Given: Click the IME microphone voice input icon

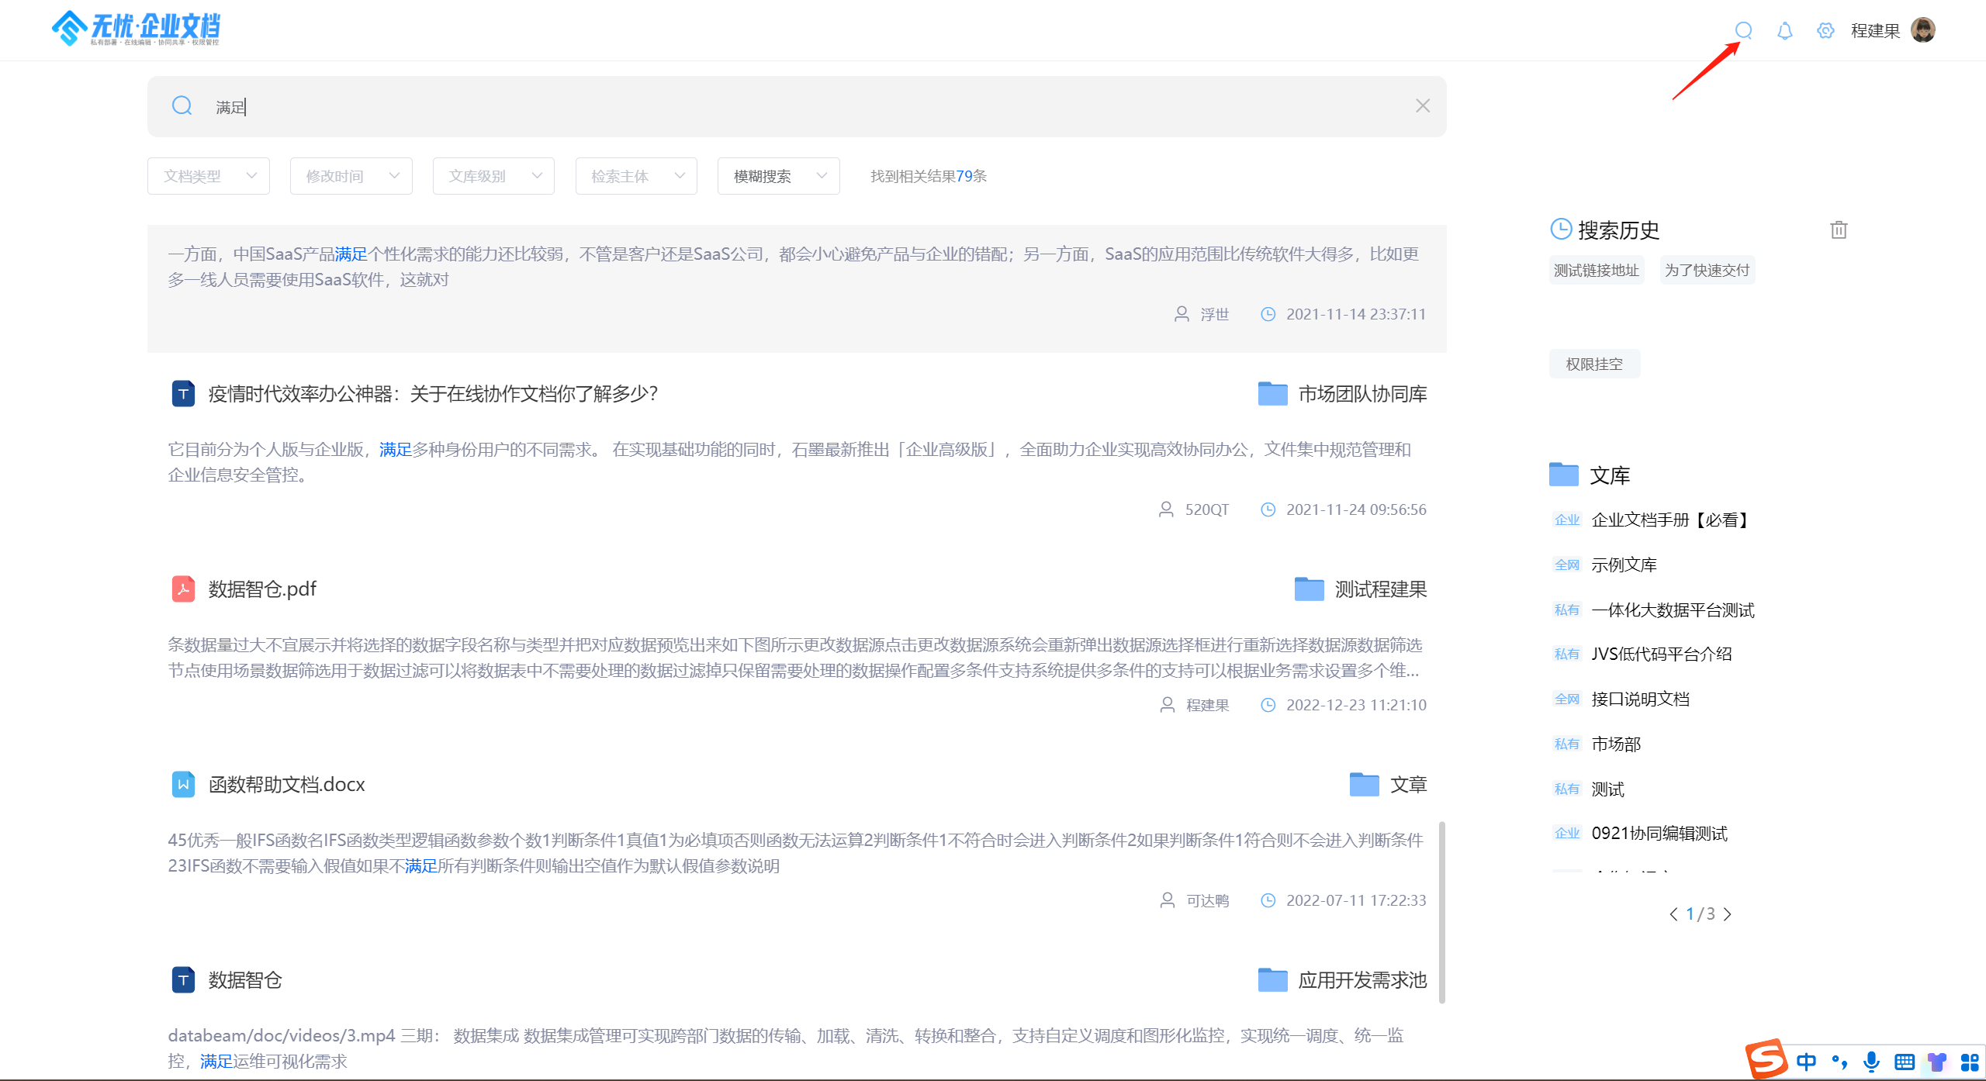Looking at the screenshot, I should coord(1871,1062).
